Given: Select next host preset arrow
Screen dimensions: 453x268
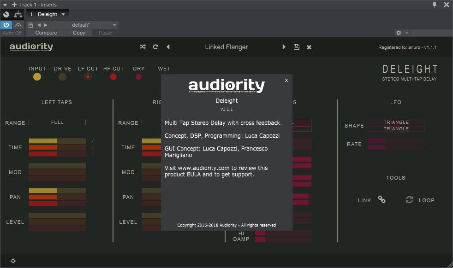Looking at the screenshot, I should click(x=46, y=25).
